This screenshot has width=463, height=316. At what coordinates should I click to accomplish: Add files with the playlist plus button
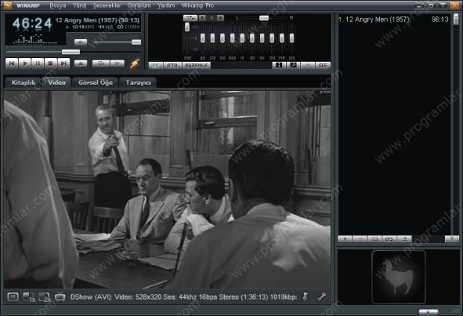click(x=345, y=239)
